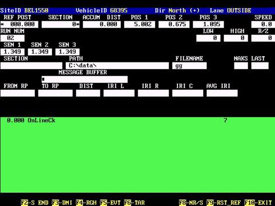Click the FILENAME label
The width and height of the screenshot is (275, 206).
pyautogui.click(x=189, y=58)
